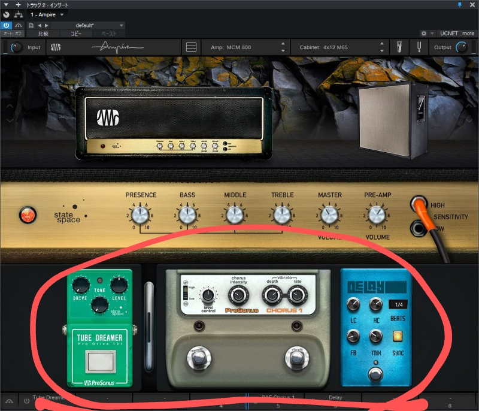Close the insert window with the X
The width and height of the screenshot is (479, 411).
click(x=472, y=5)
